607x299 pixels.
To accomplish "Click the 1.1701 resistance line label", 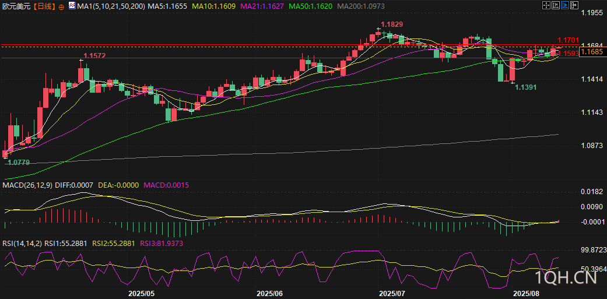I will coord(568,40).
